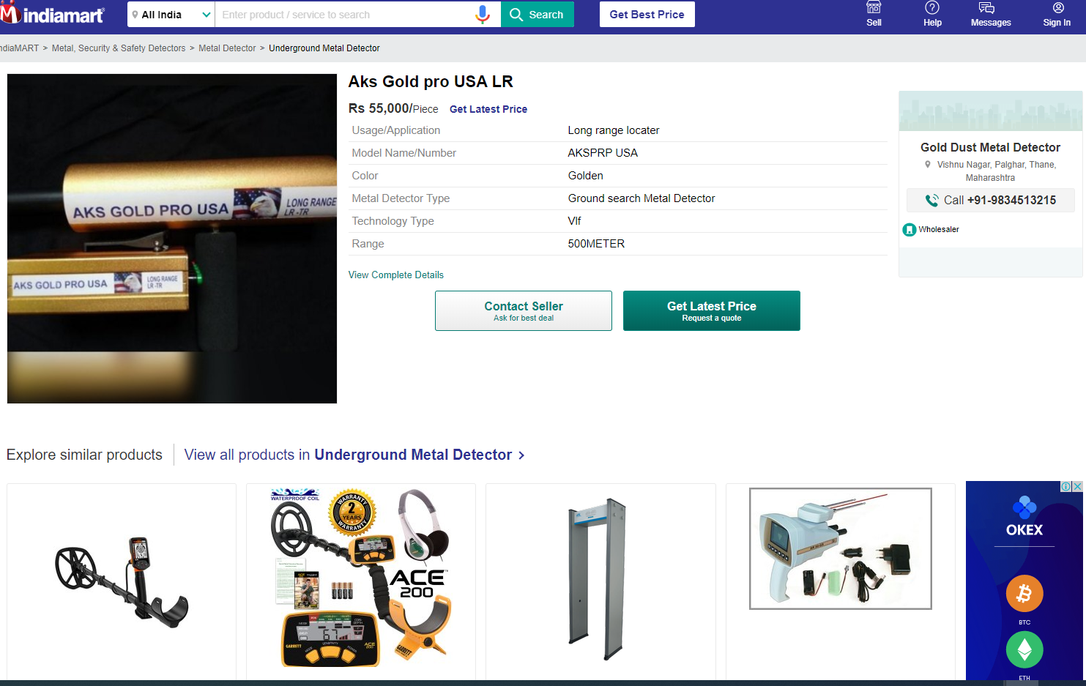Activate voice search microphone icon
Viewport: 1086px width, 686px height.
483,15
